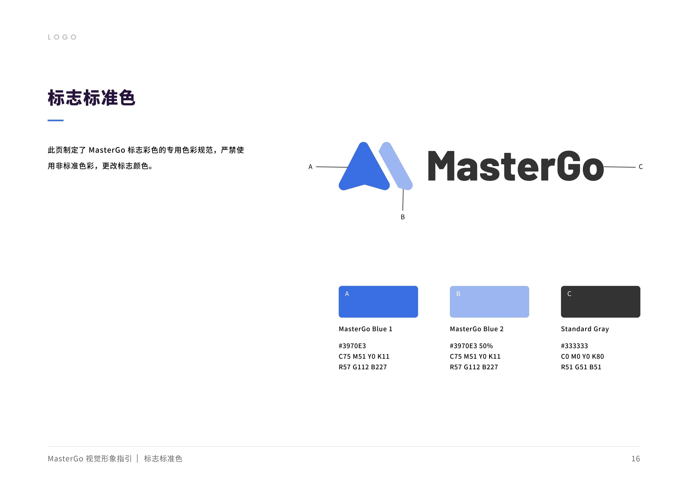Click footer text 'MasterGo 视觉形象指引'
Viewport: 688px width, 486px height.
90,459
